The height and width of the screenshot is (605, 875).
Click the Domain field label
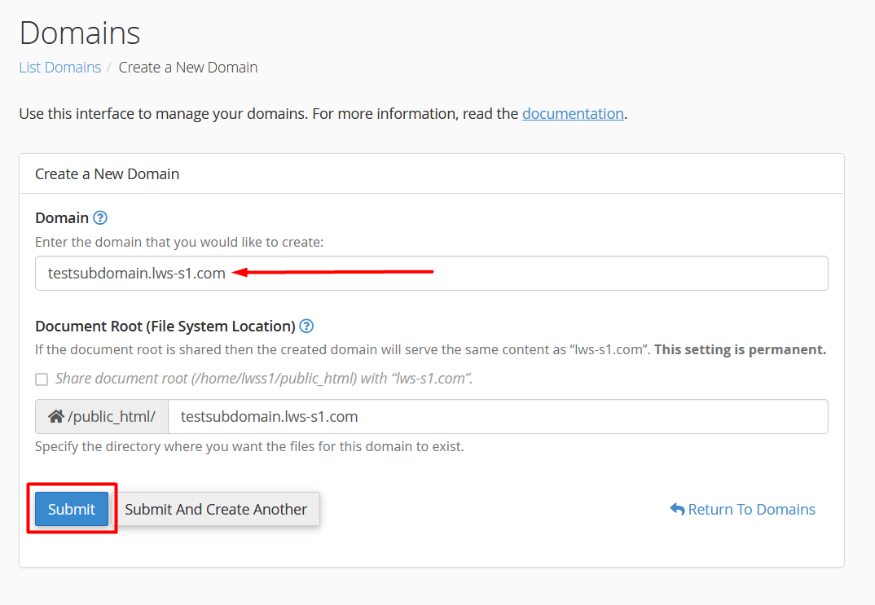point(62,217)
